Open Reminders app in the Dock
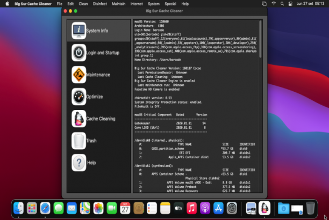Image resolution: width=329 pixels, height=220 pixels. [152, 208]
